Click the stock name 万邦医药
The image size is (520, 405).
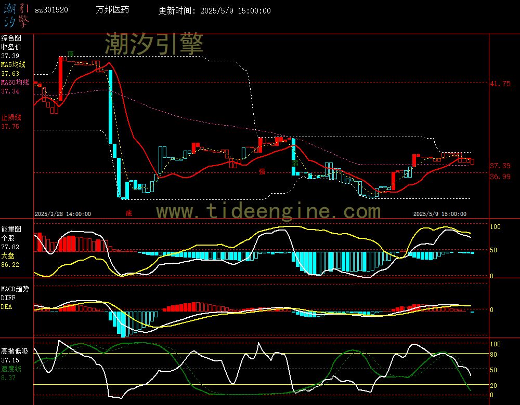click(x=112, y=10)
